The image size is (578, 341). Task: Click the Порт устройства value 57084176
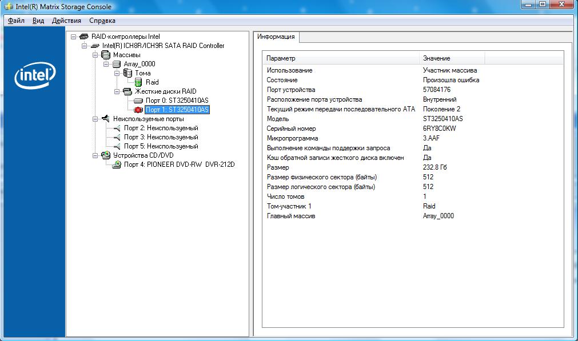tap(437, 90)
